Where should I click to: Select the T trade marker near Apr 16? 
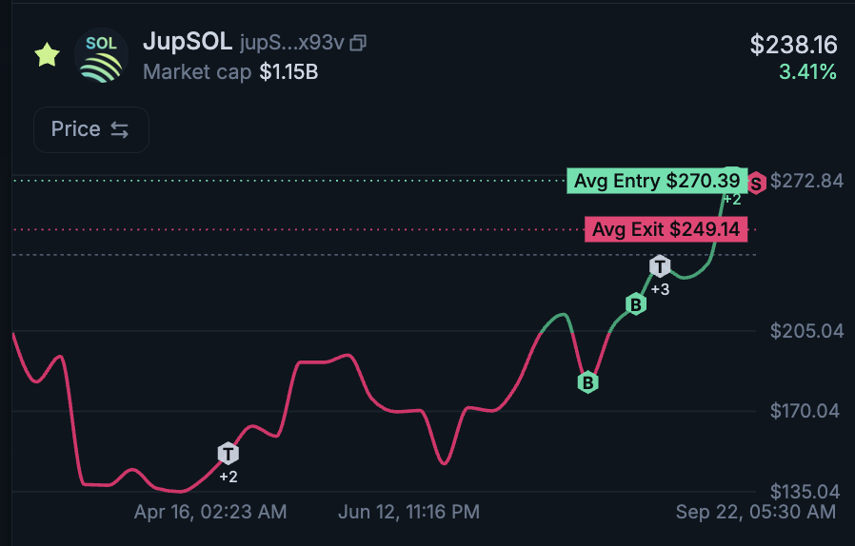click(228, 453)
